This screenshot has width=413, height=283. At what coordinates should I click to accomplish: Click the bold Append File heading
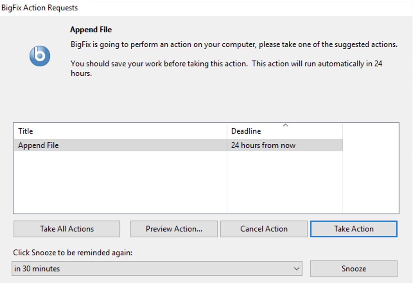tap(91, 30)
